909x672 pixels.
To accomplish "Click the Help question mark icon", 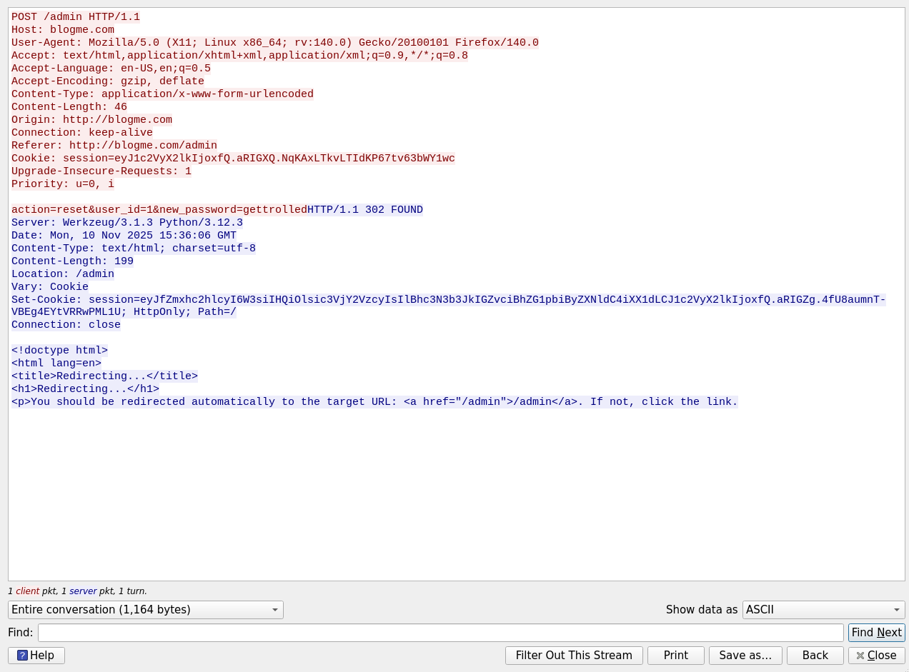I will (x=22, y=656).
